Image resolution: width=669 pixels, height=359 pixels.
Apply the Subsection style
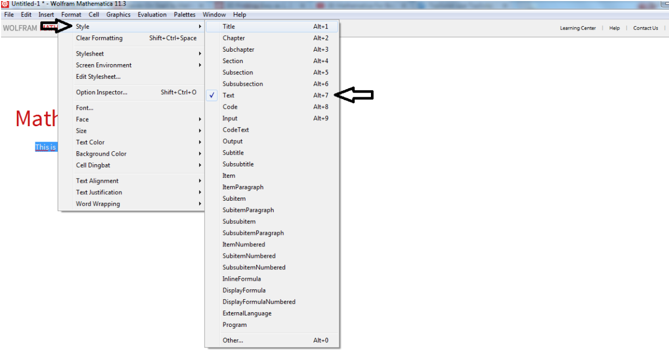(x=272, y=72)
